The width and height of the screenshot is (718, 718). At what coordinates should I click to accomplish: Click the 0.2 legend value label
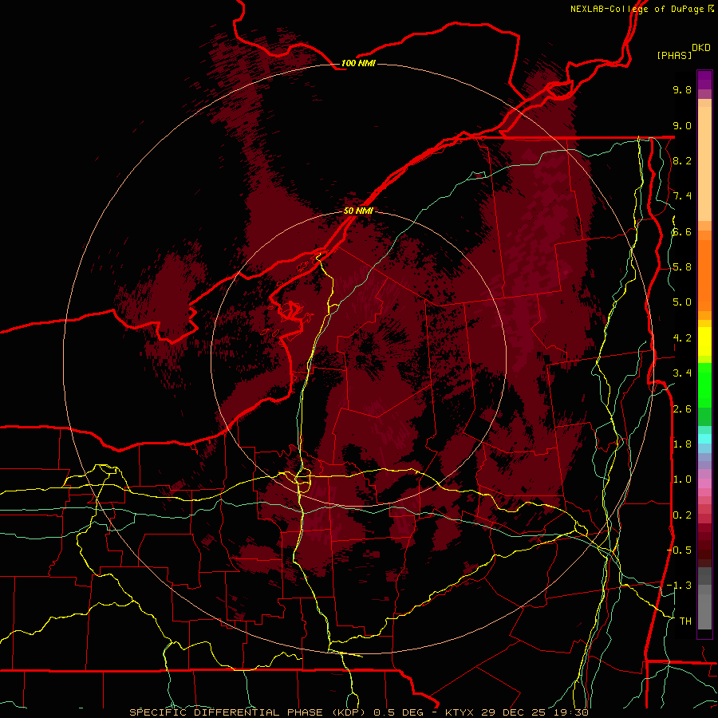pos(682,515)
